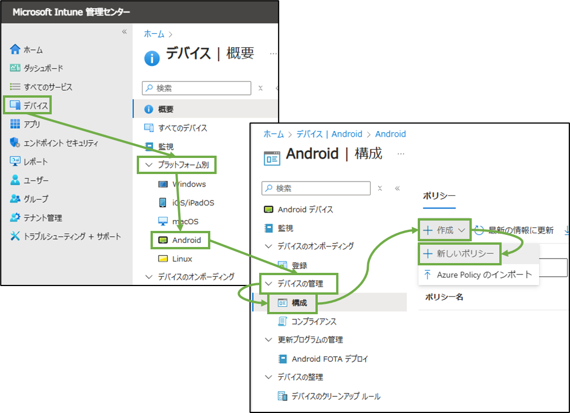Image resolution: width=570 pixels, height=413 pixels.
Task: Open more options next to デバイス | 概要
Action: pos(273,54)
